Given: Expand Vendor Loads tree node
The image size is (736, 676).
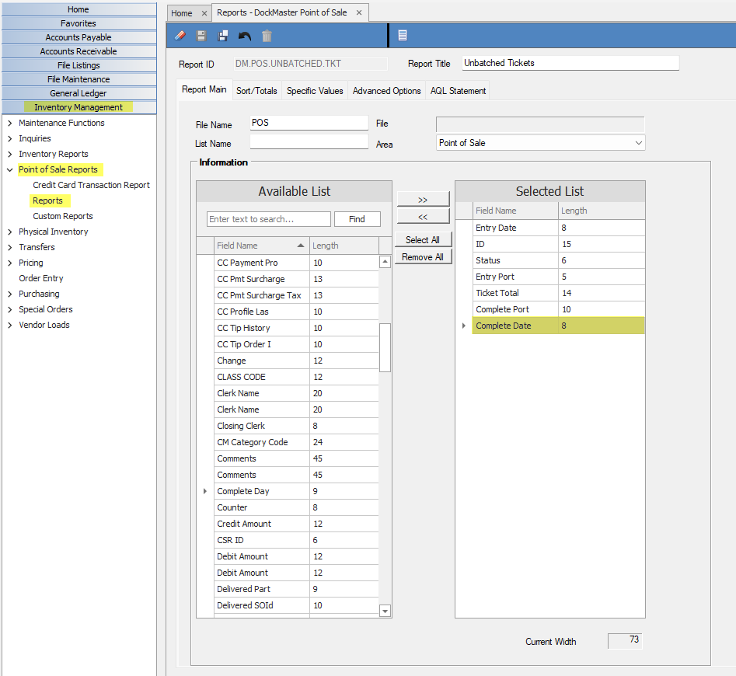Looking at the screenshot, I should (x=10, y=325).
